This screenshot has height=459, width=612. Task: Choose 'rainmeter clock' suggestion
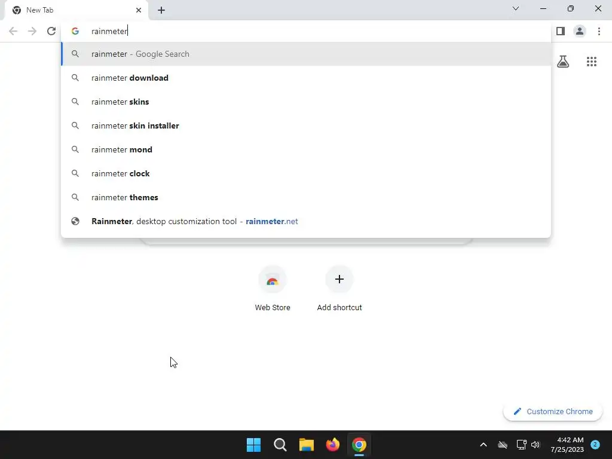point(306,173)
